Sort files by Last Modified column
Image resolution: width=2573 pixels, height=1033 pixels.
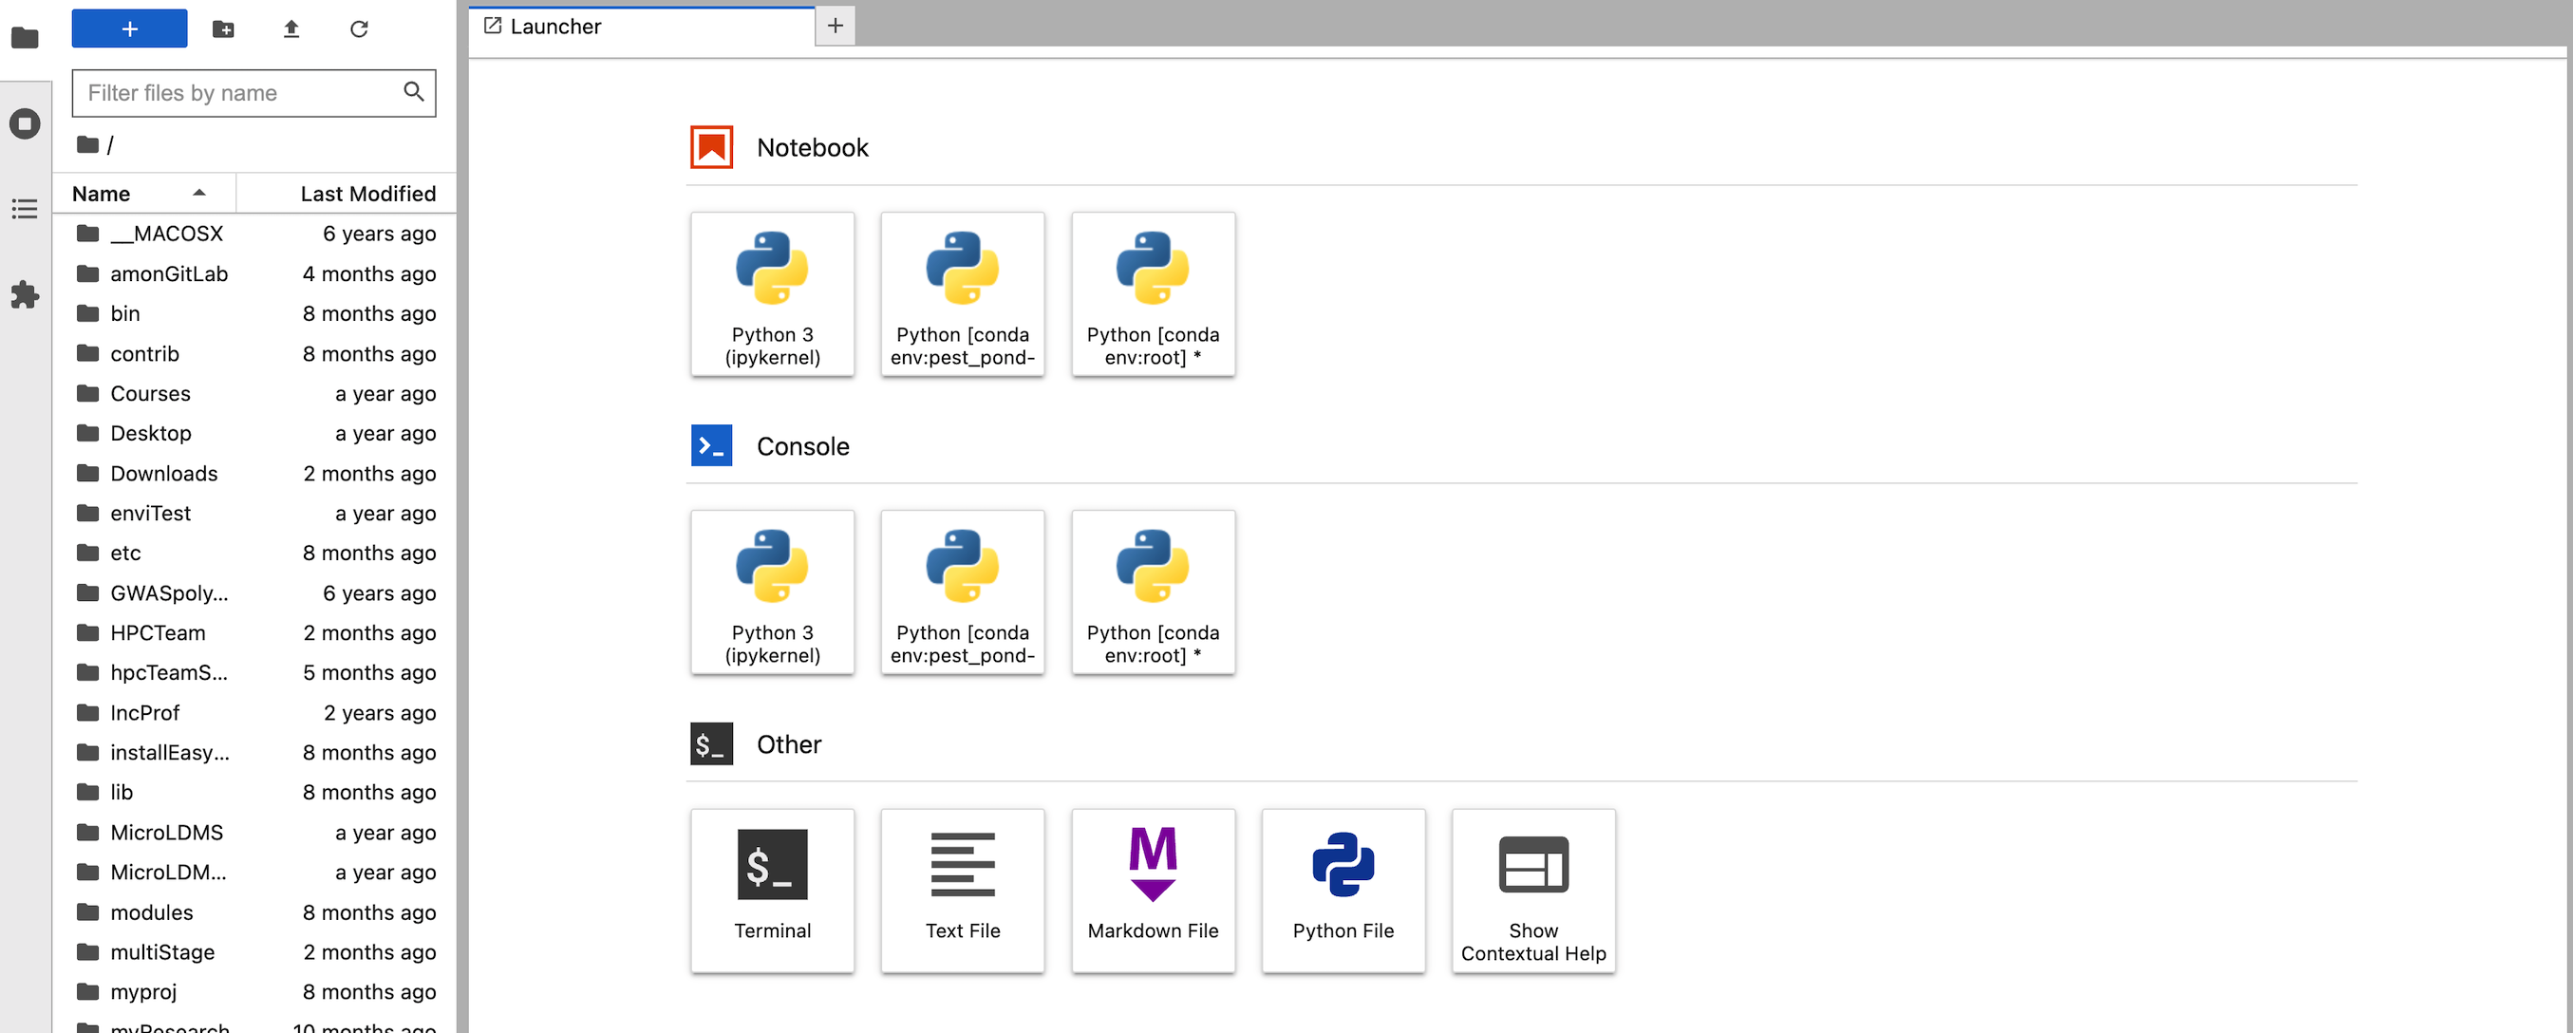click(x=347, y=194)
